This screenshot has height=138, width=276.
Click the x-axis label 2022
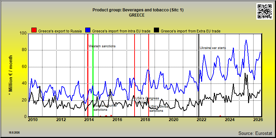coord(202,120)
